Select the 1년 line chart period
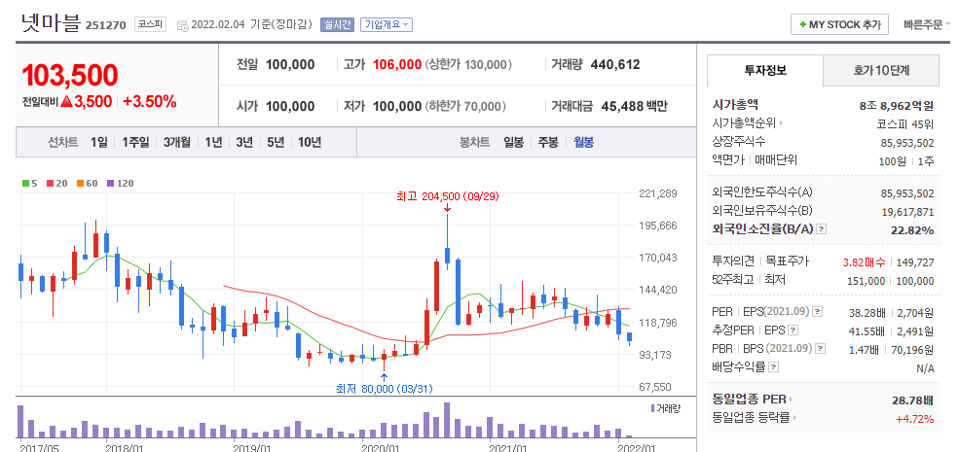Image resolution: width=959 pixels, height=452 pixels. click(x=213, y=142)
